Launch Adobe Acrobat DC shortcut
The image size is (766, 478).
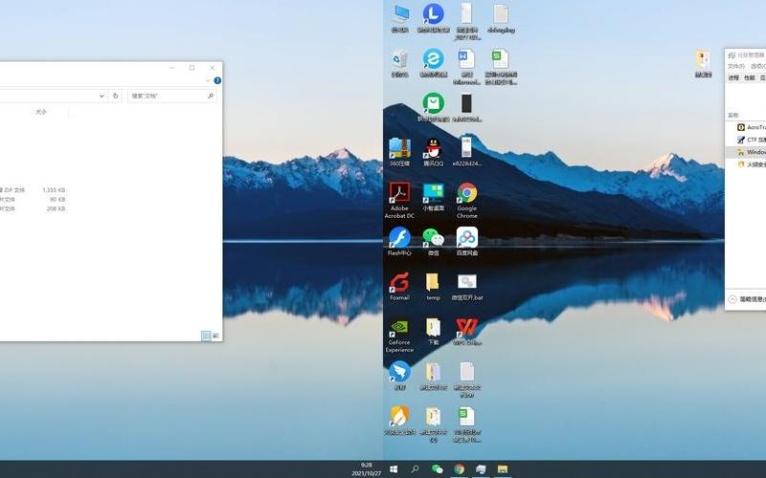point(400,201)
